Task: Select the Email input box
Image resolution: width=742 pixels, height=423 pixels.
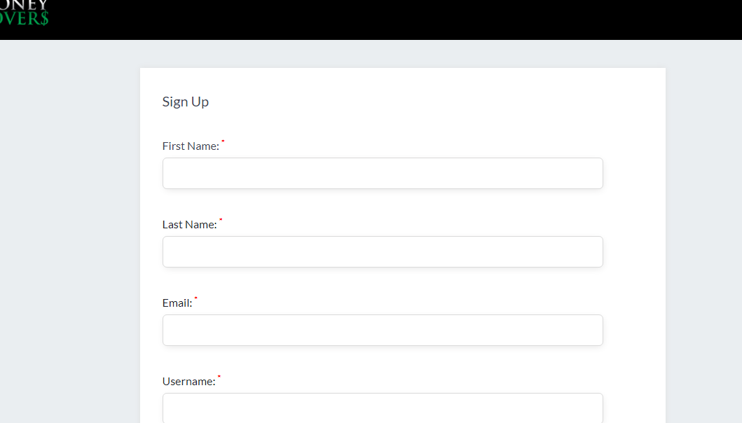Action: point(383,331)
